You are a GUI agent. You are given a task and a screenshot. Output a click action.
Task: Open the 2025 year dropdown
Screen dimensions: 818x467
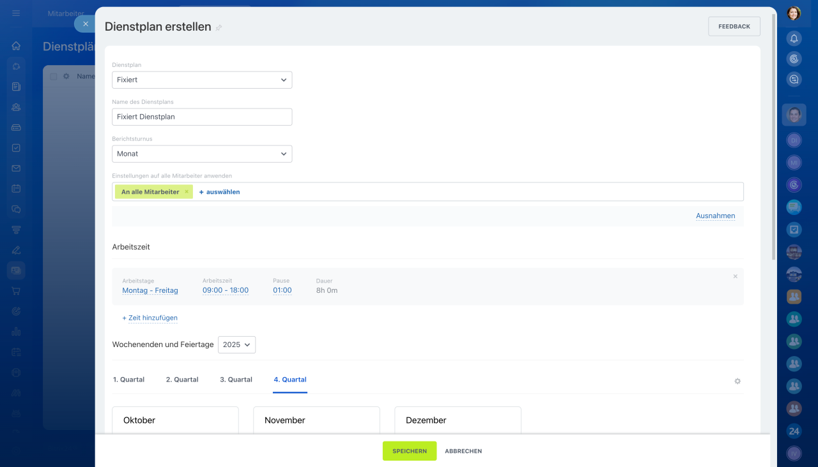point(236,345)
